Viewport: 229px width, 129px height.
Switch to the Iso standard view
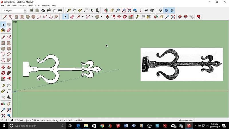[32, 11]
